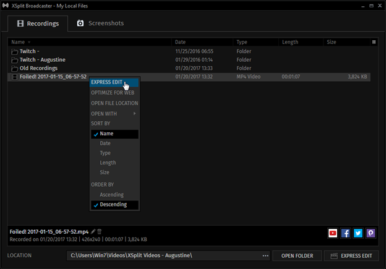Delete recording with trash icon
This screenshot has width=386, height=269.
[100, 231]
